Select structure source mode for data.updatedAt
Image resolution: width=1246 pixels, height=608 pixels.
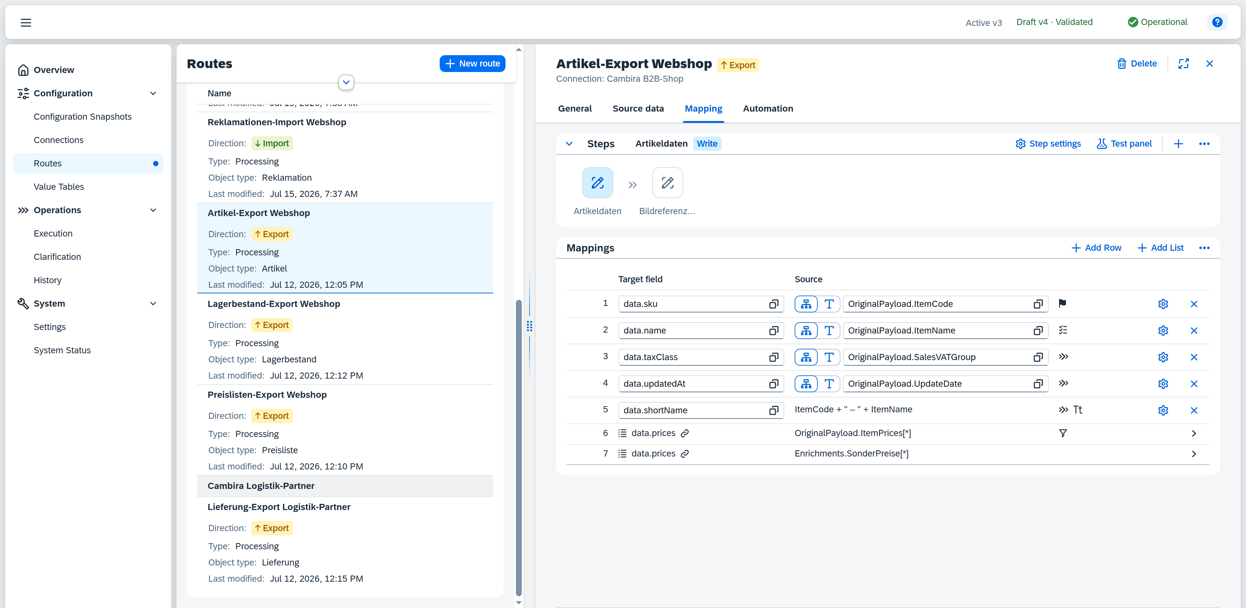point(806,383)
